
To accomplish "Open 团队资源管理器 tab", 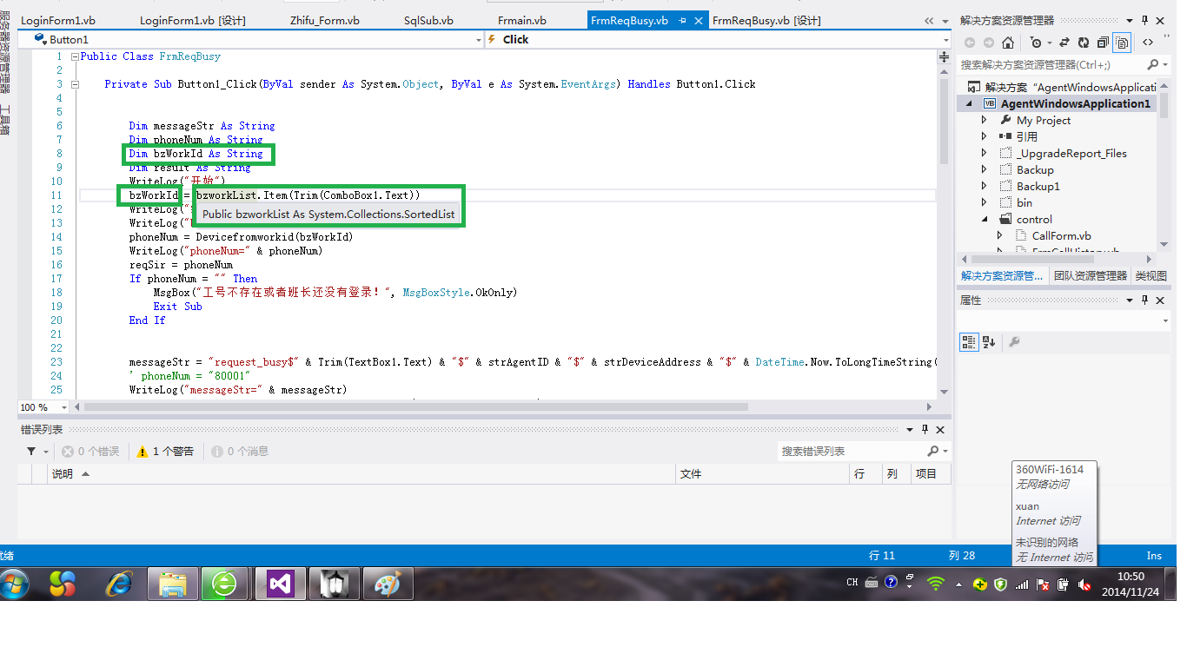I will point(1090,276).
